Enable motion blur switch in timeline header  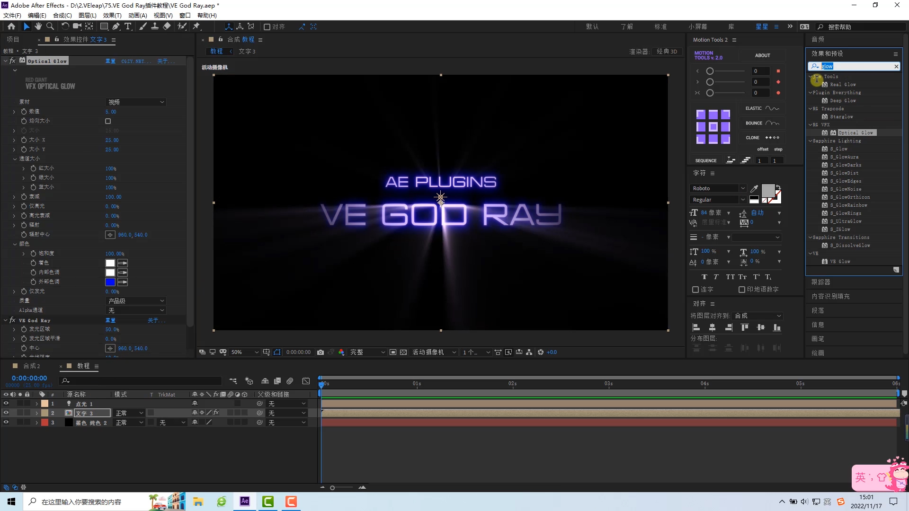click(x=290, y=380)
